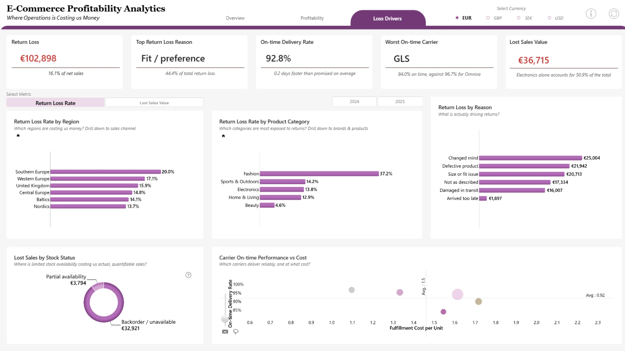Click the Partial availability donut slice

(x=98, y=286)
